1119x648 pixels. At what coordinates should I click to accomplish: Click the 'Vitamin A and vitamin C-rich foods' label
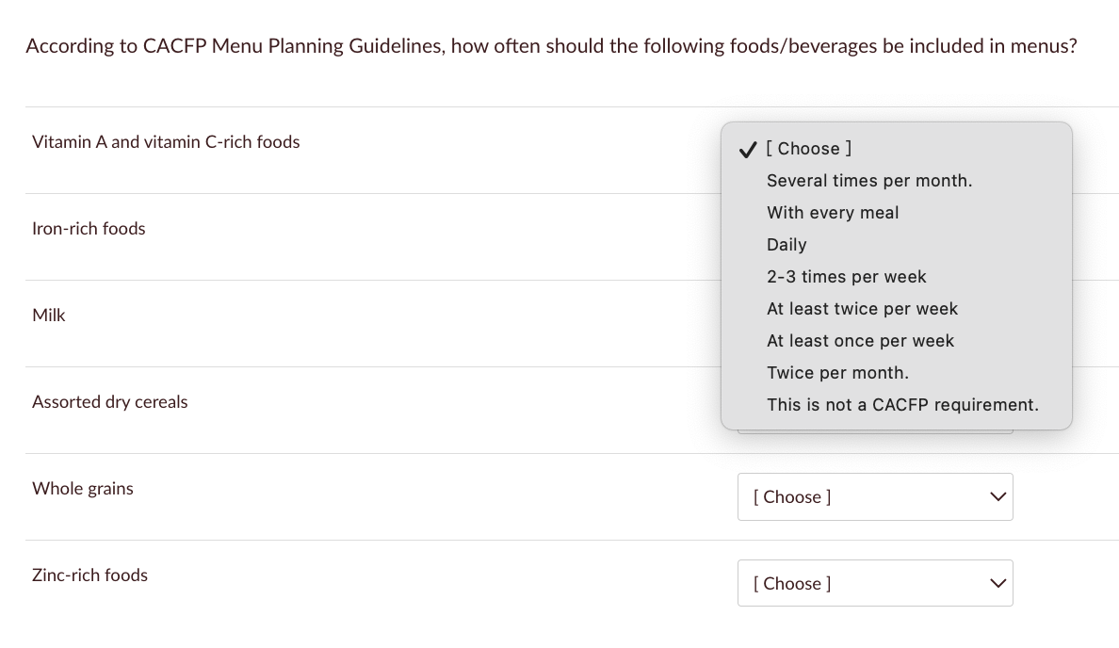pos(166,142)
